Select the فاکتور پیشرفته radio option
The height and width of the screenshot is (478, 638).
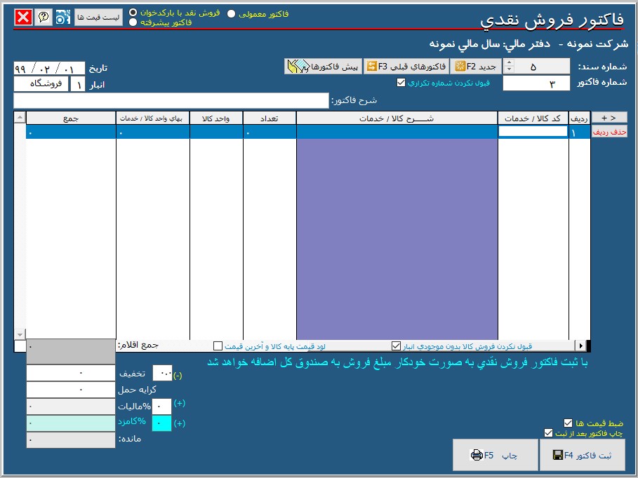133,22
